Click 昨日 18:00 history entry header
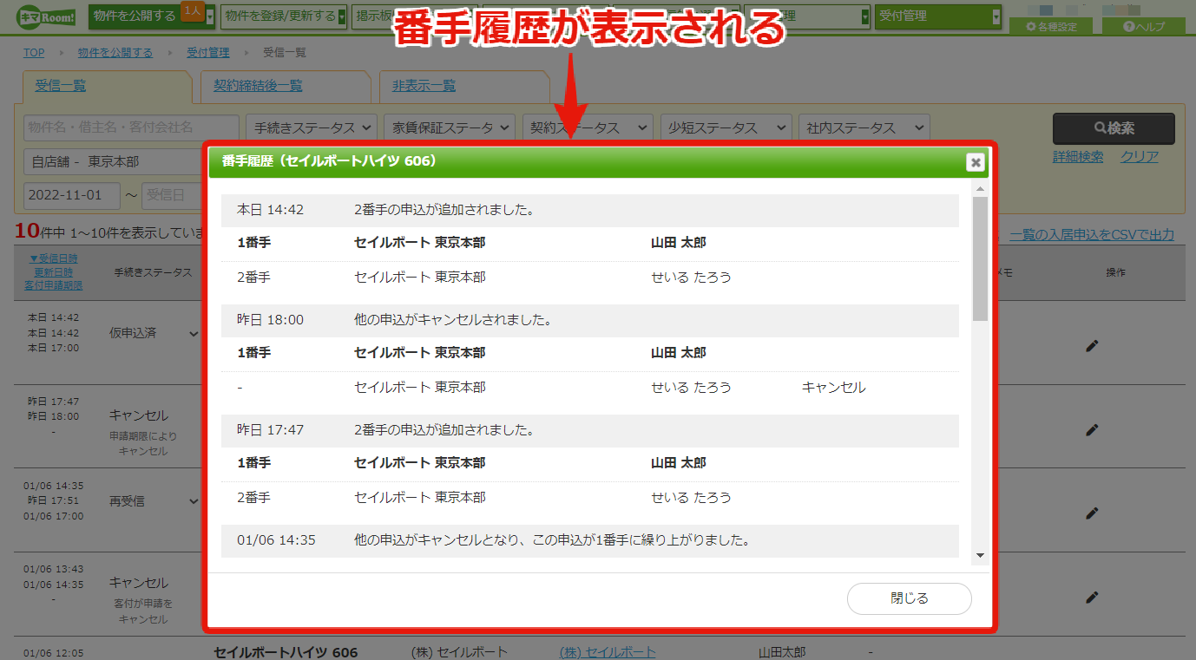Image resolution: width=1196 pixels, height=660 pixels. coord(590,320)
